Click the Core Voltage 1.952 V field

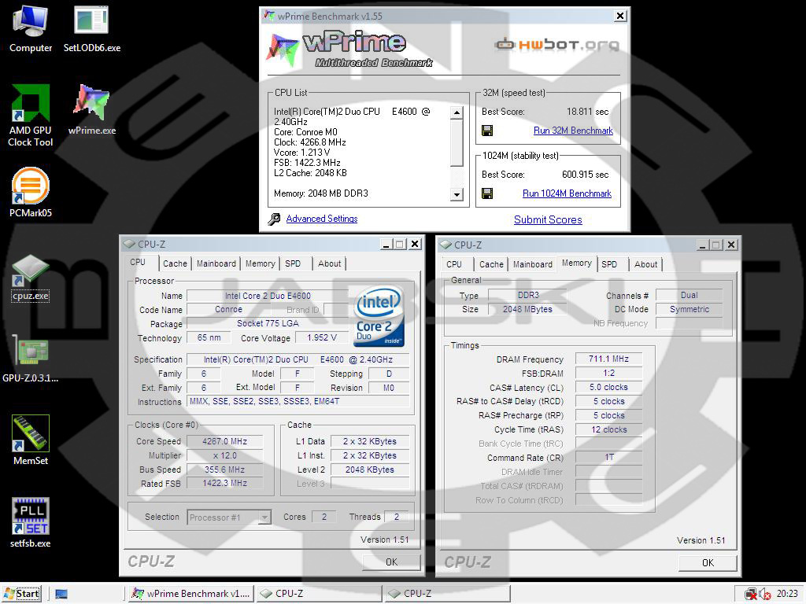click(322, 338)
